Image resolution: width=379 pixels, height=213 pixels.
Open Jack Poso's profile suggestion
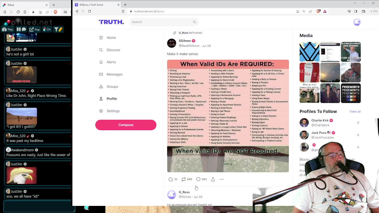[x=317, y=135]
